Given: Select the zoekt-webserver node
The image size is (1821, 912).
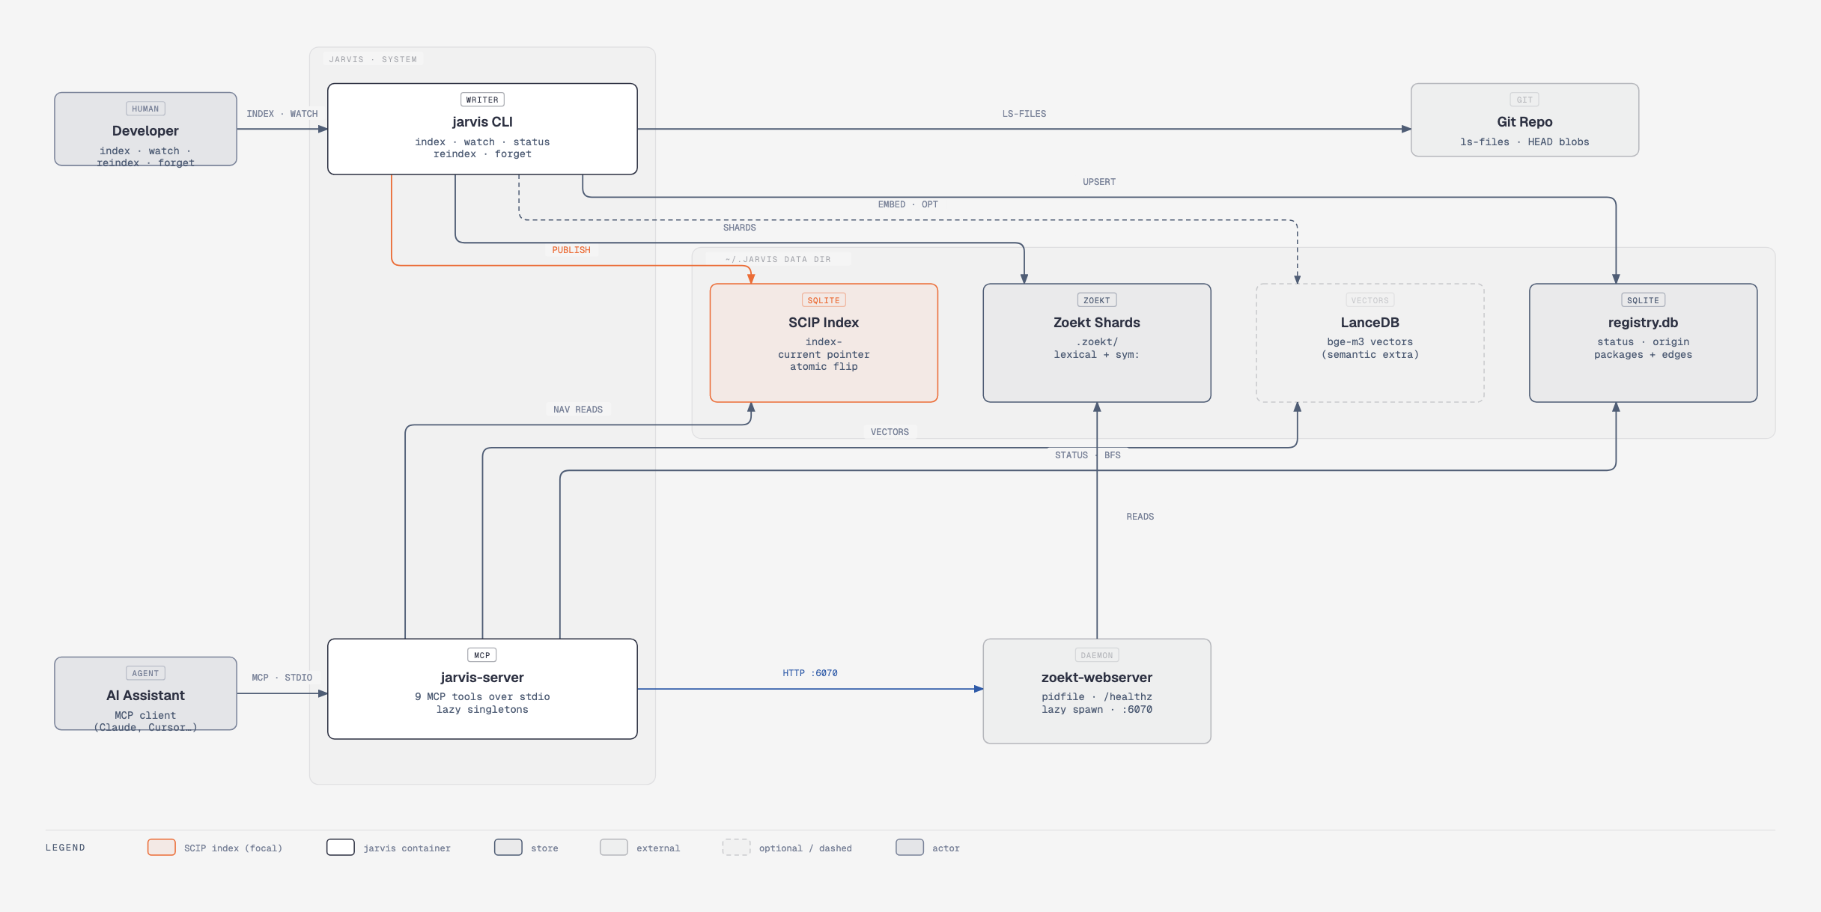Looking at the screenshot, I should point(1097,691).
